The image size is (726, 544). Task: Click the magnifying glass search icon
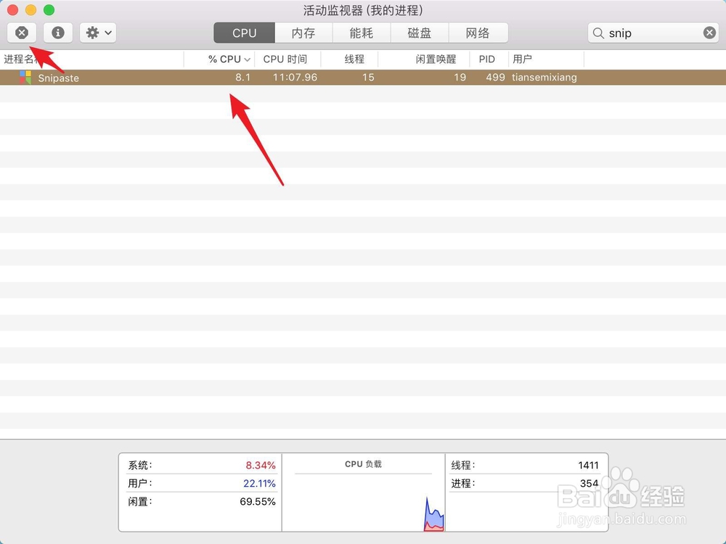[x=598, y=33]
